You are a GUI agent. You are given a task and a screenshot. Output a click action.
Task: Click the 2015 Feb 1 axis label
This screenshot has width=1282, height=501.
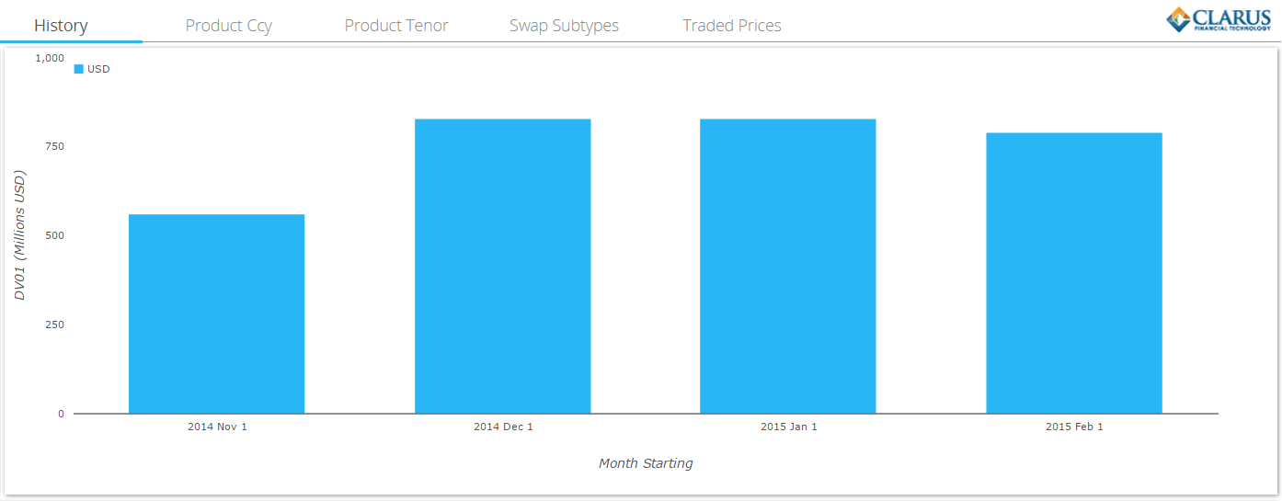[1074, 427]
